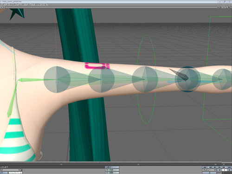
Task: Open the preview dropdown menu
Action: [x=209, y=170]
